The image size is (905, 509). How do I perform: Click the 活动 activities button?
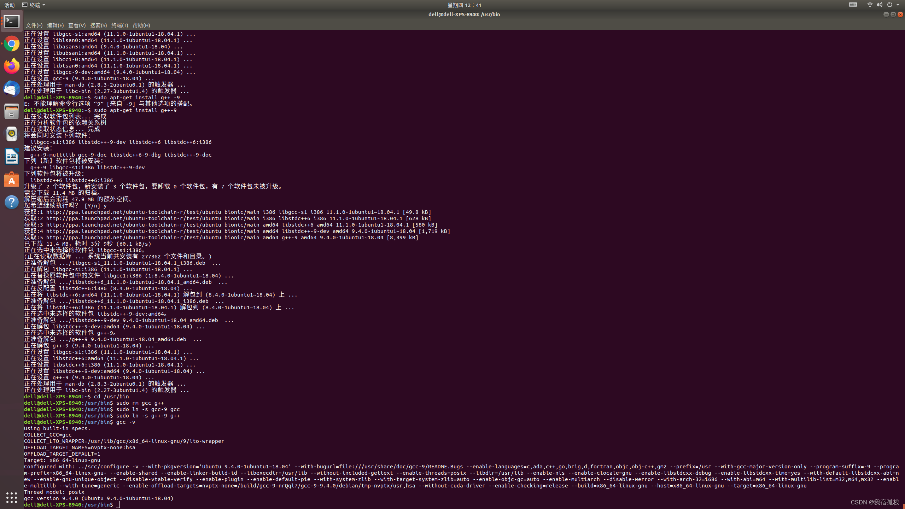[10, 5]
